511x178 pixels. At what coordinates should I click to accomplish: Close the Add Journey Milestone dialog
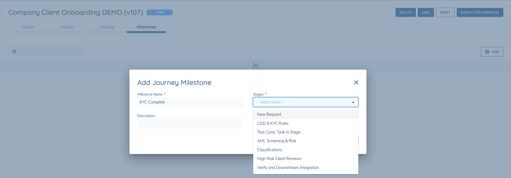(356, 82)
